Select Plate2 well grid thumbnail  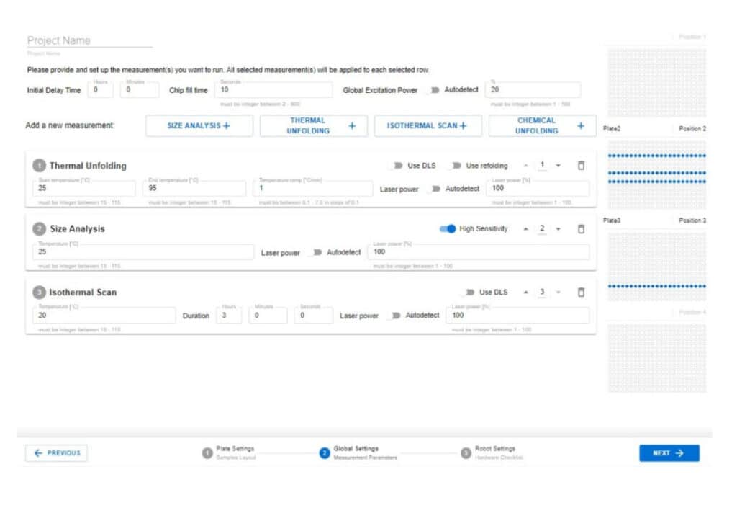tap(656, 174)
